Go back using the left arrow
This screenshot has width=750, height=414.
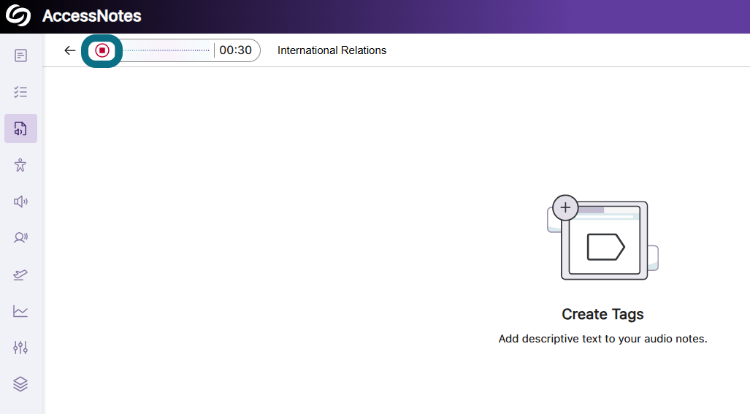[x=70, y=50]
